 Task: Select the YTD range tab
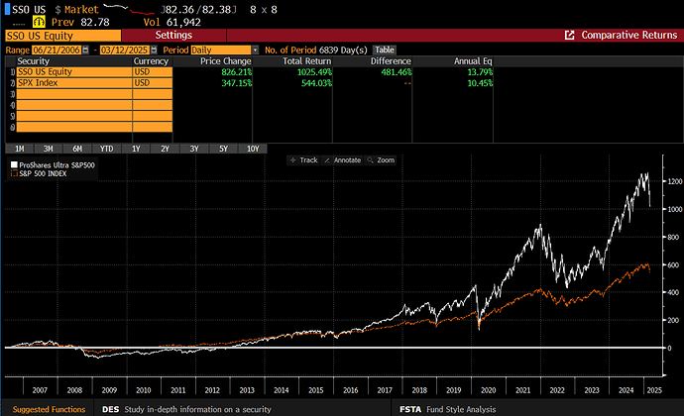click(x=106, y=148)
